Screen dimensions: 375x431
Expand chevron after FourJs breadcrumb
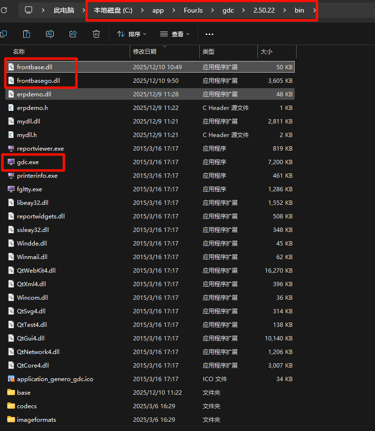coord(212,10)
